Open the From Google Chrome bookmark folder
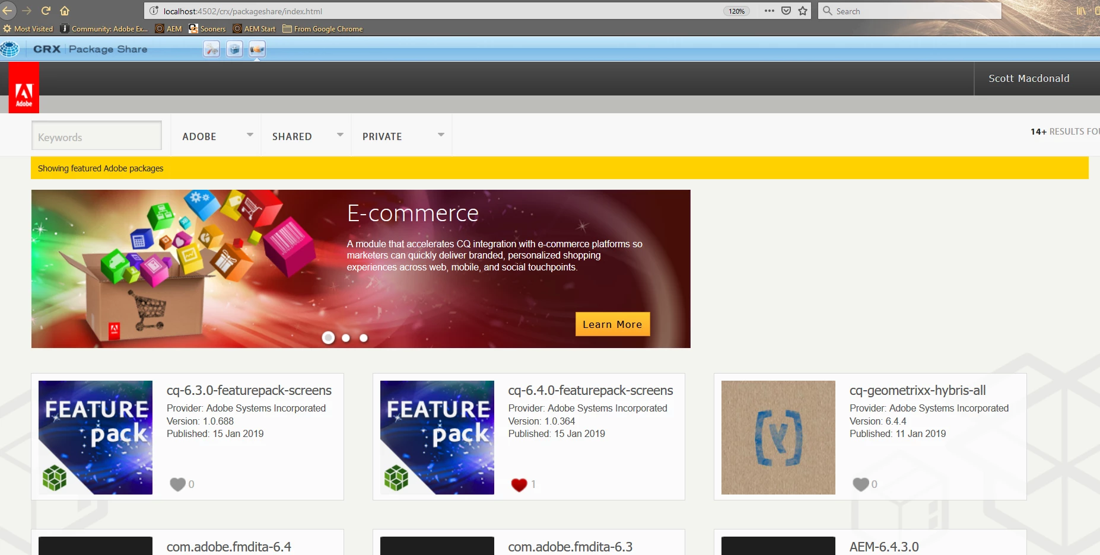This screenshot has height=555, width=1100. (x=323, y=28)
